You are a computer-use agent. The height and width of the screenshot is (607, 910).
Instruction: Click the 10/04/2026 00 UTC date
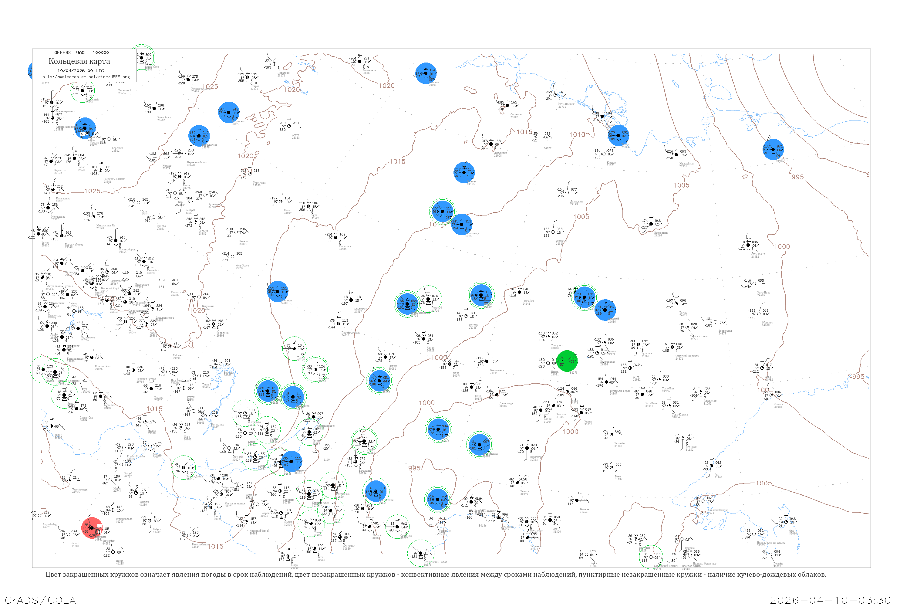pos(80,71)
